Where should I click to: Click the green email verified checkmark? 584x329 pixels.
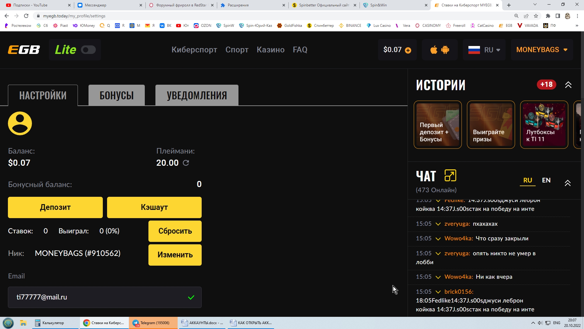pos(191,297)
